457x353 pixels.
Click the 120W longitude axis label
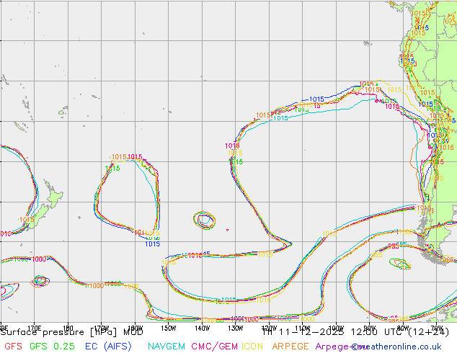(x=269, y=328)
